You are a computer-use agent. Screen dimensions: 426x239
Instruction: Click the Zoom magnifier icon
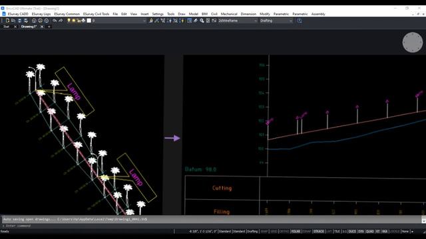click(x=202, y=21)
